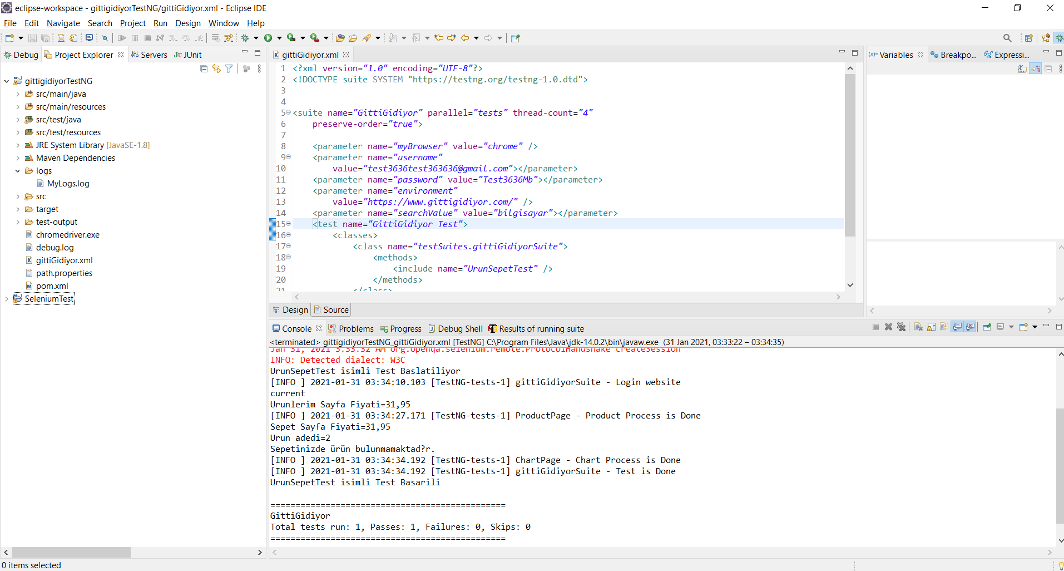Click the Open Type icon

point(340,38)
